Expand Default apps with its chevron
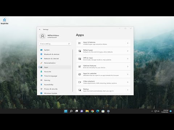The height and width of the screenshot is (130, 174). [128, 51]
